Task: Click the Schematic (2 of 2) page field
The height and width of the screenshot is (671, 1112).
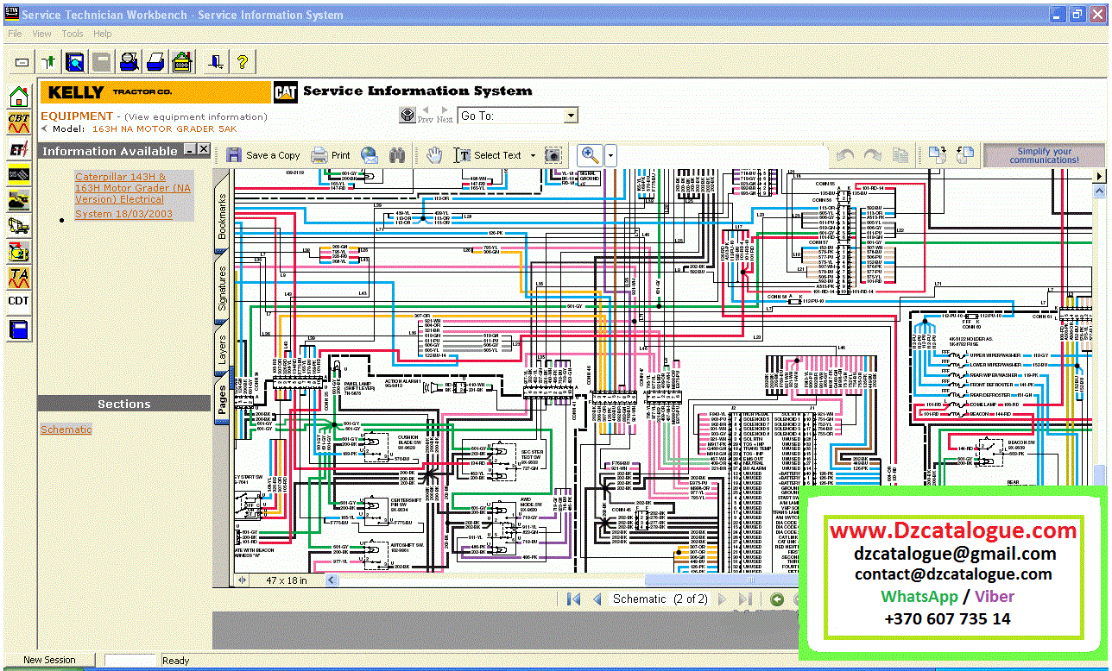Action: (x=660, y=599)
